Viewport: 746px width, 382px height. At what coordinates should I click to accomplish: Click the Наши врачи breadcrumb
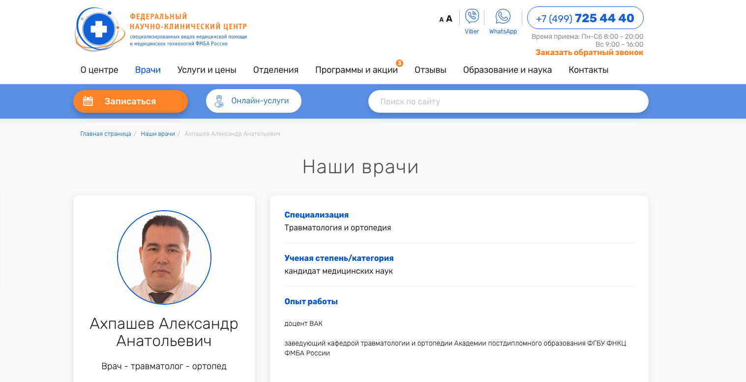[x=158, y=134]
